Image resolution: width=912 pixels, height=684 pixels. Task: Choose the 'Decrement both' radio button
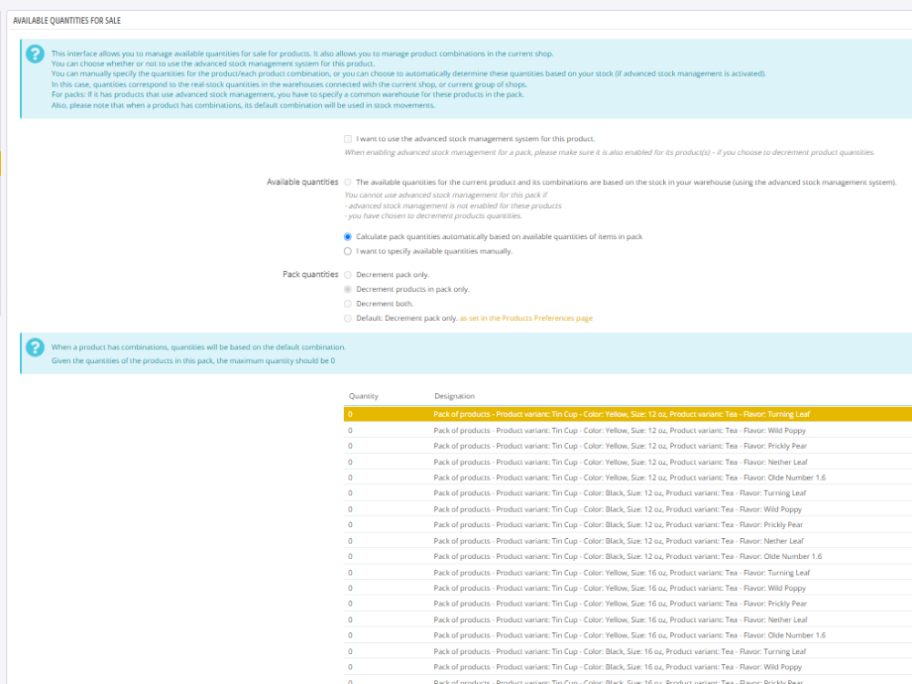point(347,304)
